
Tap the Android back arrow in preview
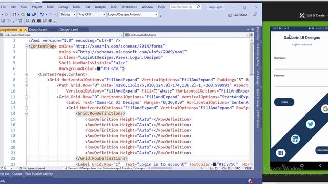coord(320,166)
